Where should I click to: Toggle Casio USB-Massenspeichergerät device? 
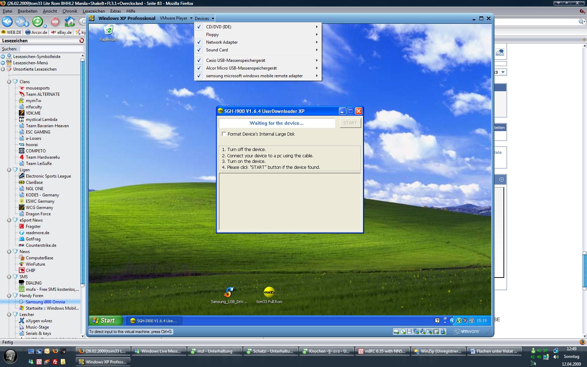click(x=258, y=60)
